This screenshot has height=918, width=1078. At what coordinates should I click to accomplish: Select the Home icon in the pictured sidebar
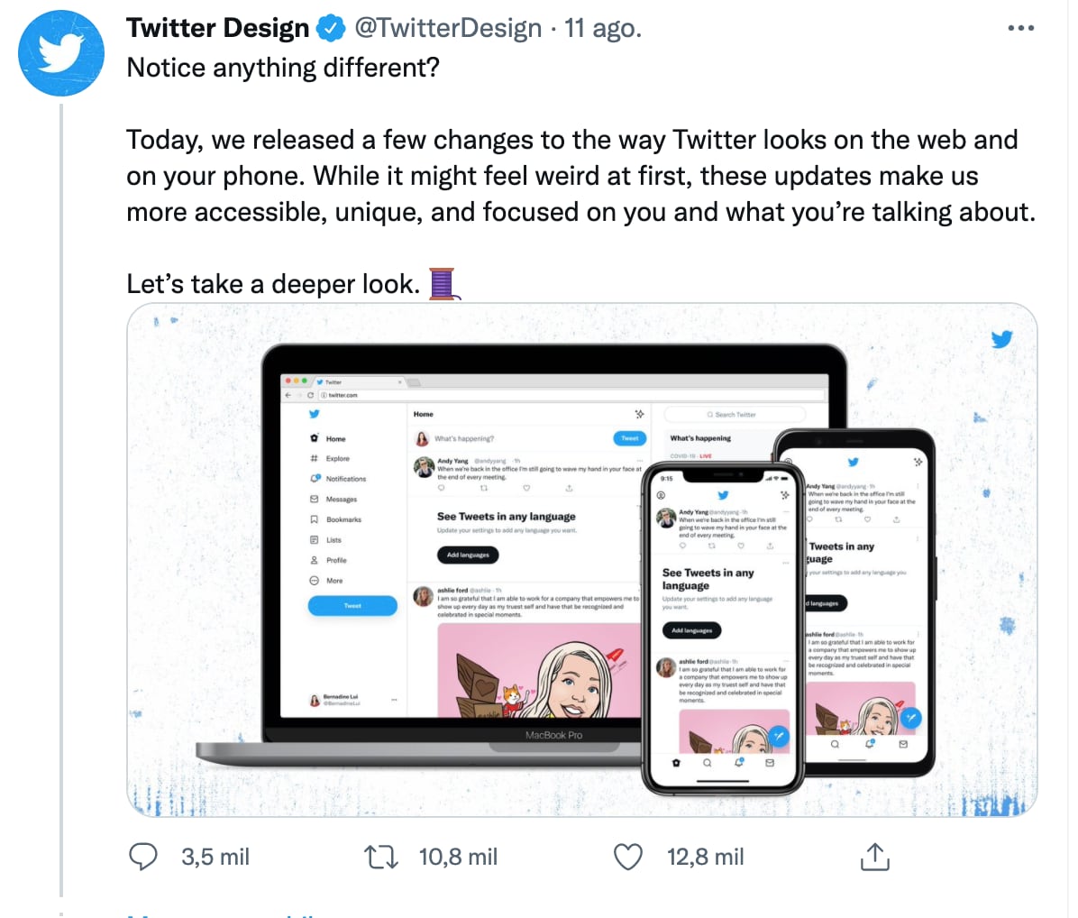pyautogui.click(x=313, y=438)
